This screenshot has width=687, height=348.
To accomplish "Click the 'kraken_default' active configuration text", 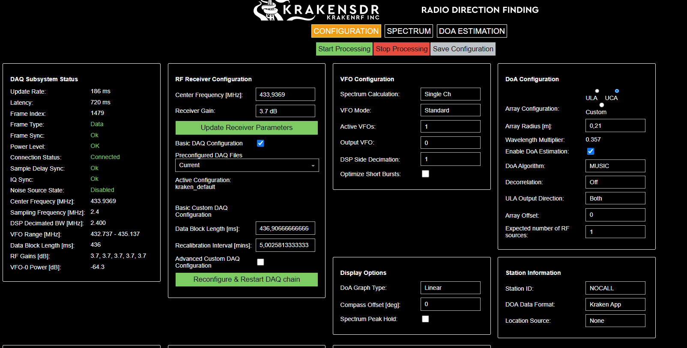I will click(x=195, y=187).
